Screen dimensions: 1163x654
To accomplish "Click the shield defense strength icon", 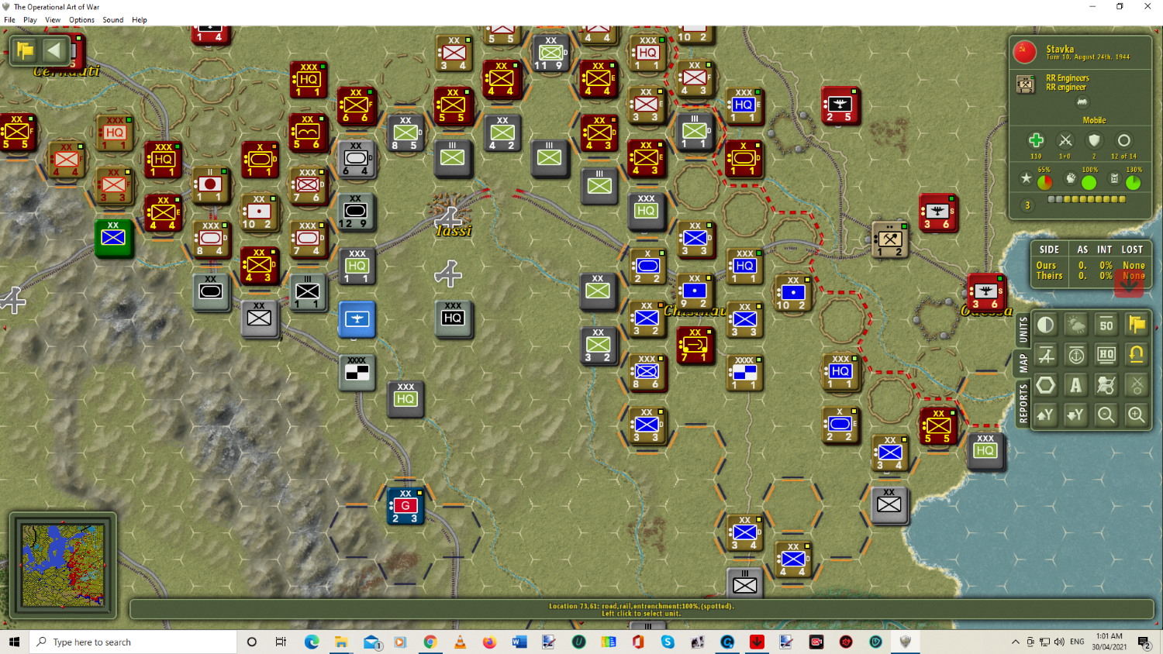I will click(1094, 140).
